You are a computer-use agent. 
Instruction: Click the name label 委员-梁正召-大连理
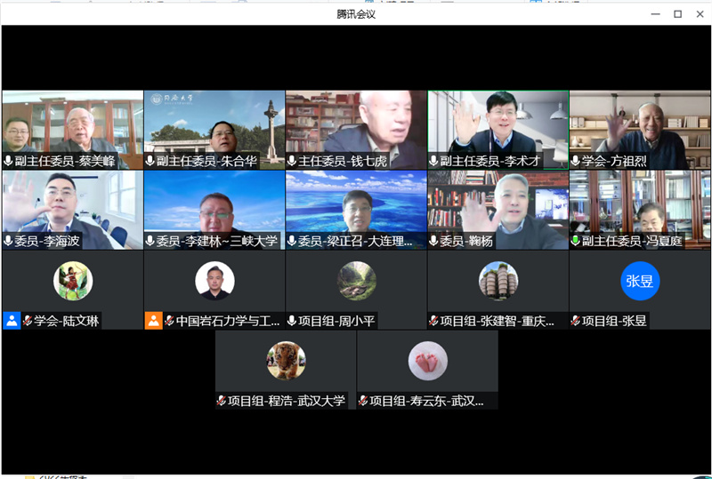point(355,241)
